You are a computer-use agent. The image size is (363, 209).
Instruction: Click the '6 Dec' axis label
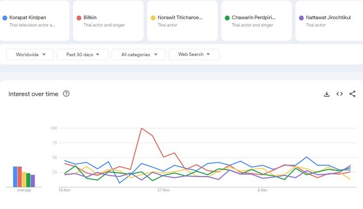click(x=262, y=190)
